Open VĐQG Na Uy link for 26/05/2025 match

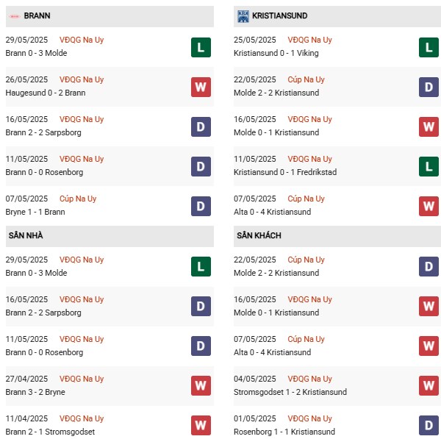click(x=82, y=79)
